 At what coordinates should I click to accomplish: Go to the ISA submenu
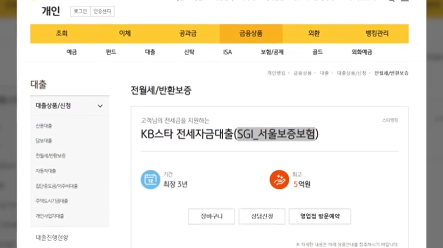(228, 52)
